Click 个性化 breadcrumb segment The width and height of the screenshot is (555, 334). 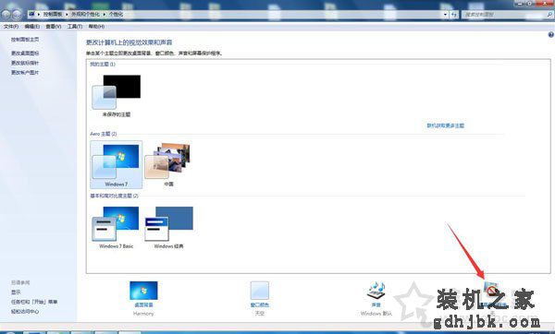(x=116, y=15)
